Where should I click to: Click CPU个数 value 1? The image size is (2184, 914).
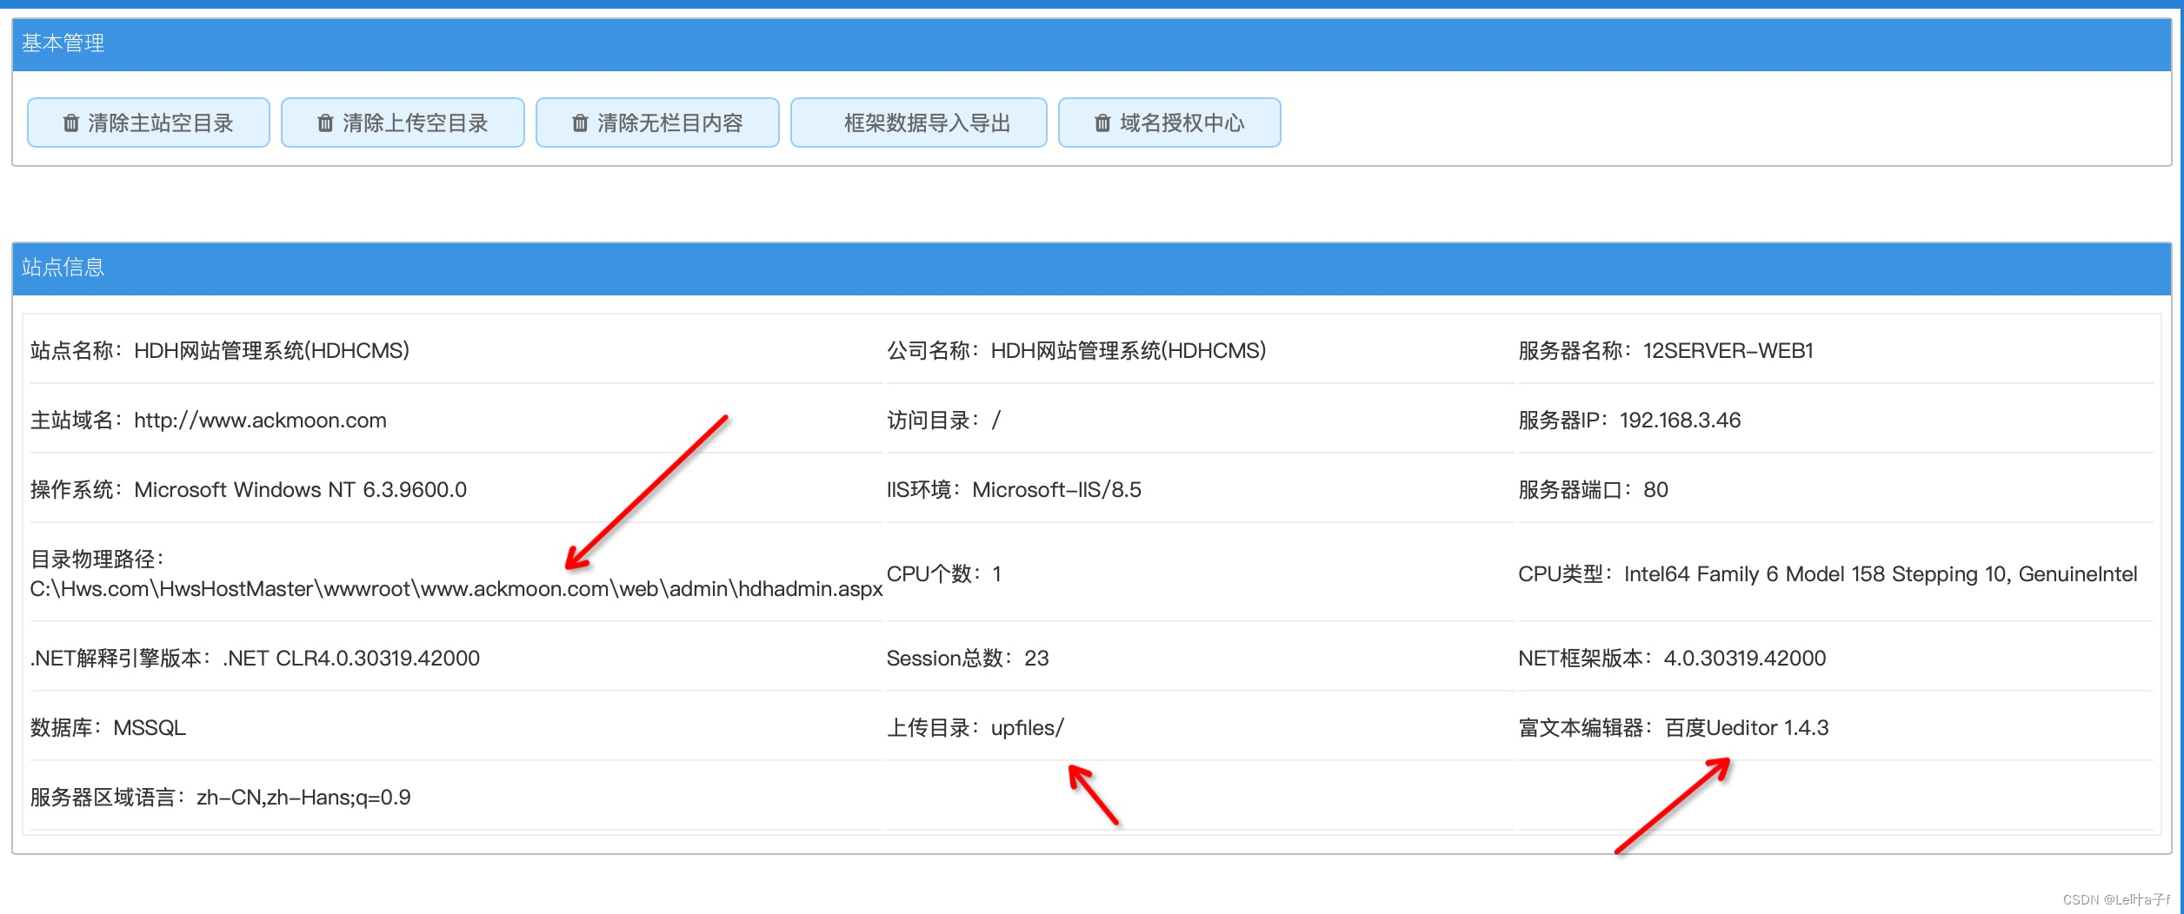tap(997, 573)
